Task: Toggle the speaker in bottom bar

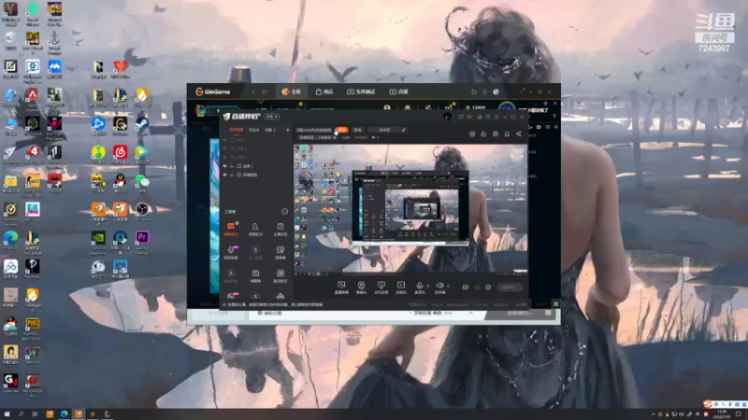Action: 439,287
